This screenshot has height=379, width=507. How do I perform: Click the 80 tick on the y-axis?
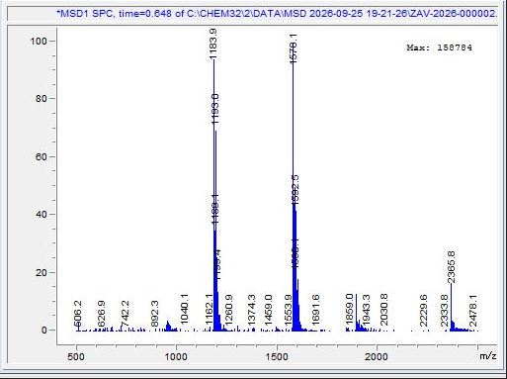click(x=42, y=98)
